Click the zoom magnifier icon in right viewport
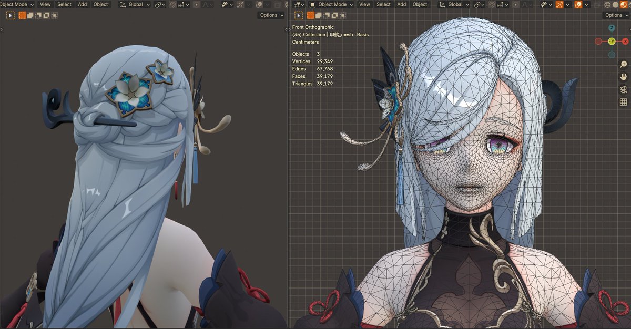The image size is (631, 329). [x=623, y=65]
